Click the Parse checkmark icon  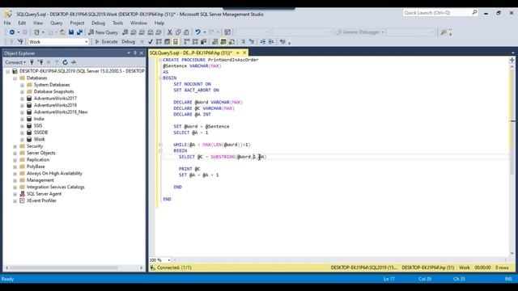click(x=151, y=41)
